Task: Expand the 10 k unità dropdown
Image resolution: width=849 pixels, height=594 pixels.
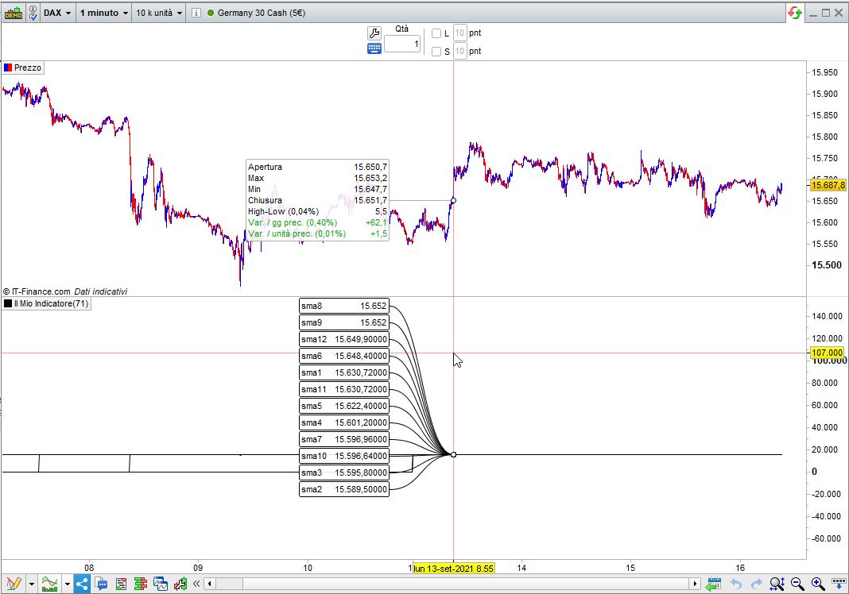Action: click(159, 13)
